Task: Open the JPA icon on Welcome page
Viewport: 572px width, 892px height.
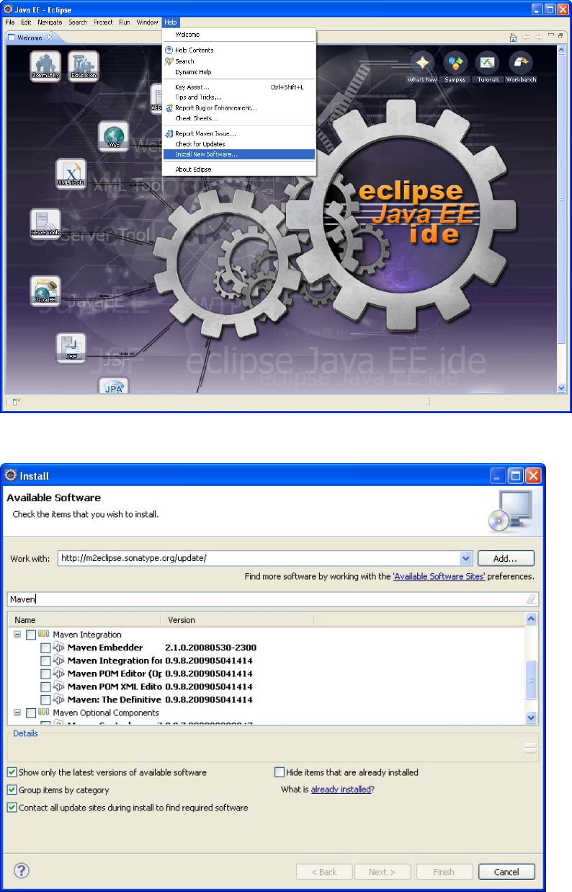Action: tap(113, 386)
